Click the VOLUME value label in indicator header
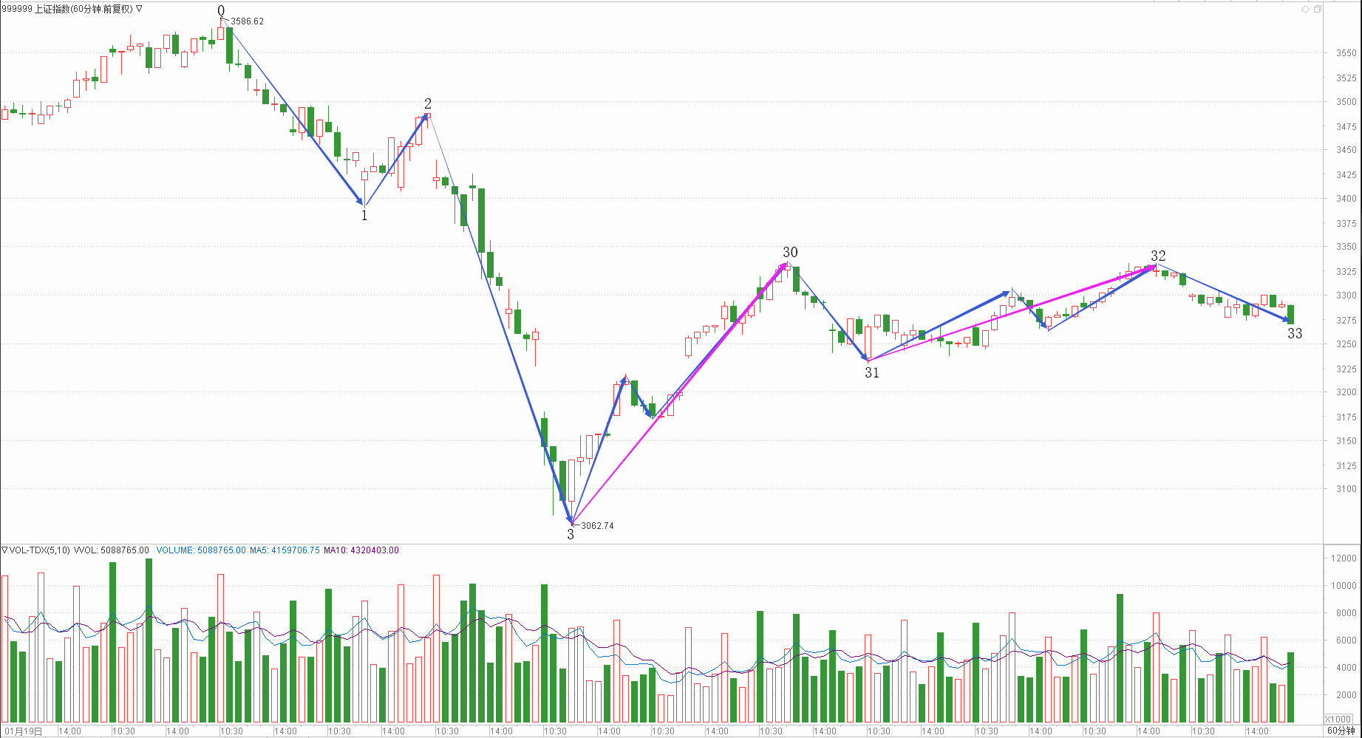The width and height of the screenshot is (1362, 738). click(x=201, y=550)
